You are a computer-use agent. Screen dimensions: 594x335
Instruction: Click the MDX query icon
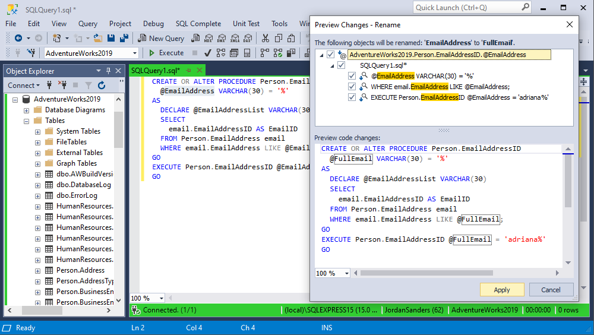pos(208,38)
